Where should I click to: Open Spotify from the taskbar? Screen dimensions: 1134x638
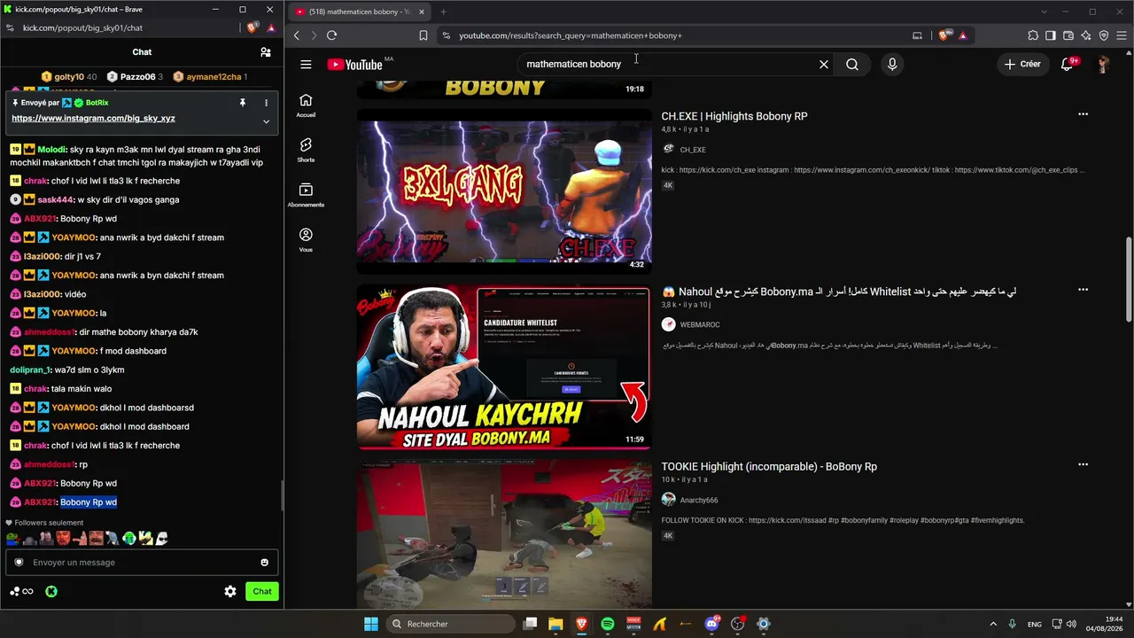tap(608, 624)
